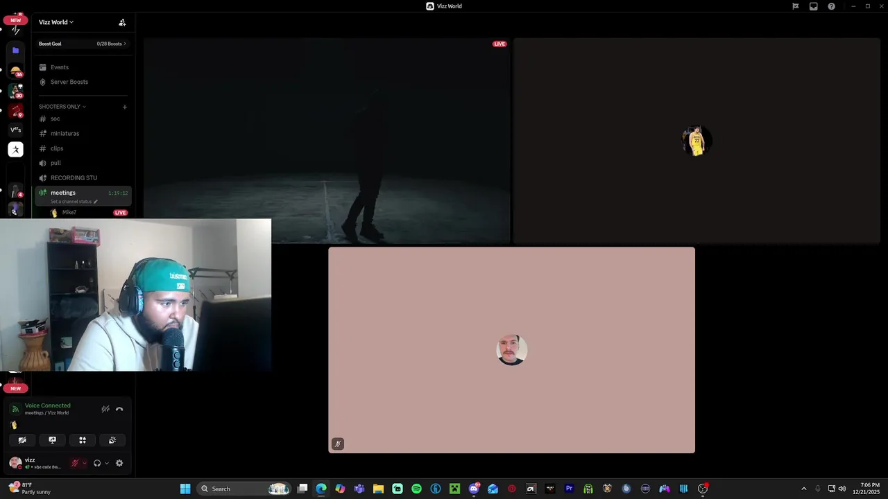
Task: Click the muted mic indicator on pink tile
Action: [338, 444]
